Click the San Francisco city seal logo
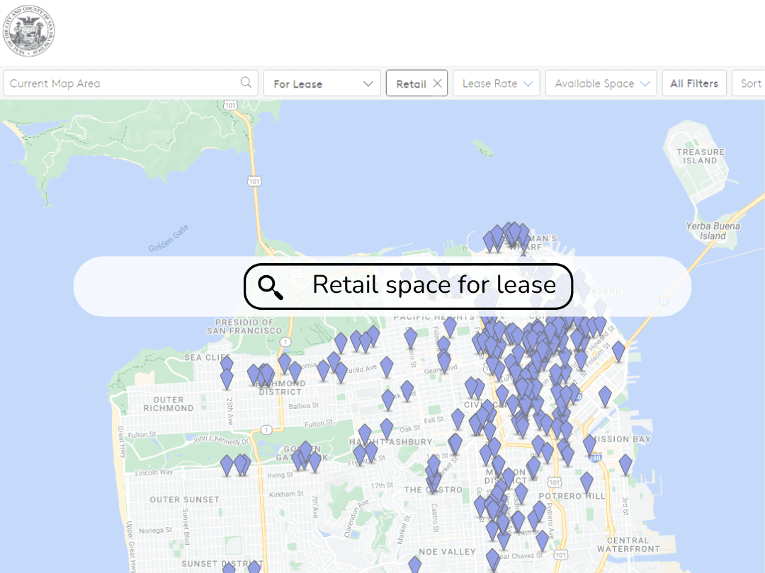The width and height of the screenshot is (765, 573). pyautogui.click(x=30, y=30)
